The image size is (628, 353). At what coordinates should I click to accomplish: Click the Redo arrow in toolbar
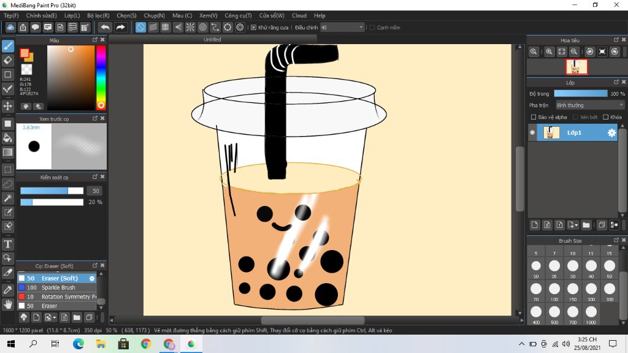point(121,27)
